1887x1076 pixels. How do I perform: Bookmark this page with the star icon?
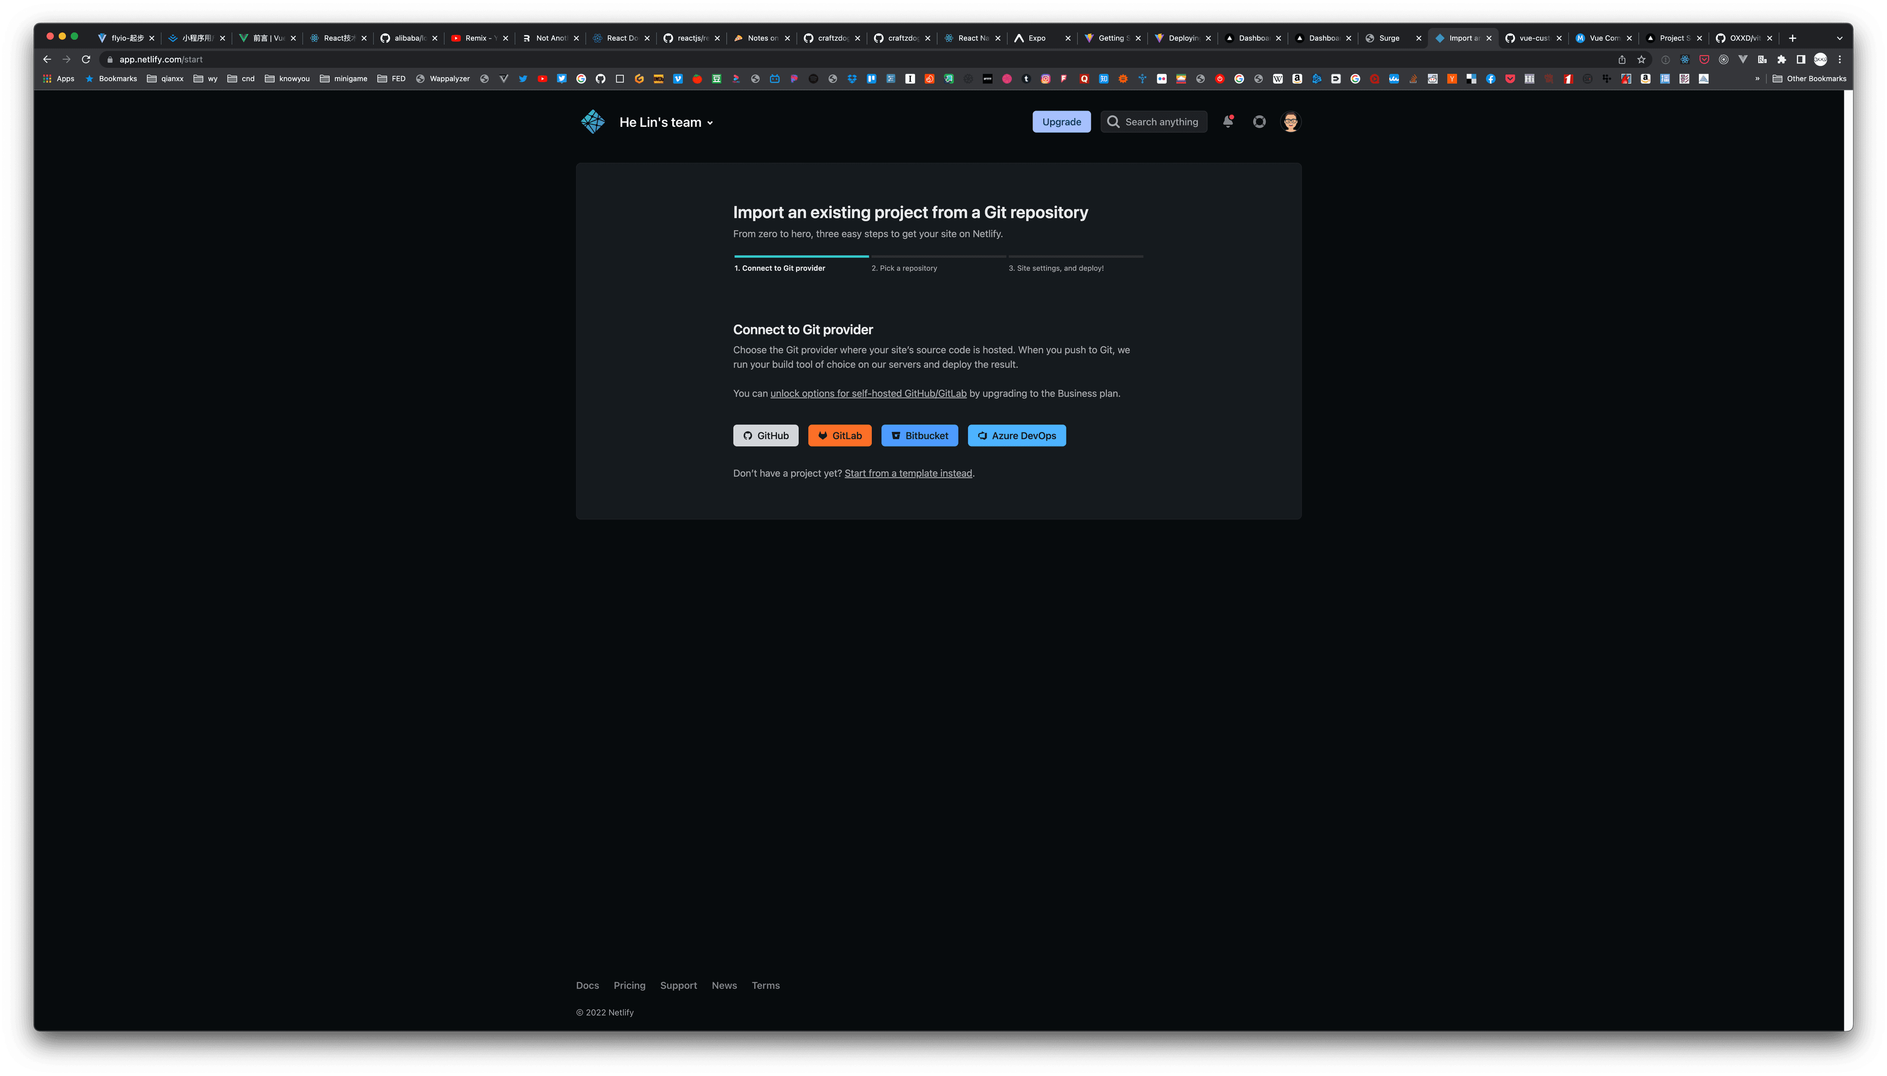click(1641, 59)
